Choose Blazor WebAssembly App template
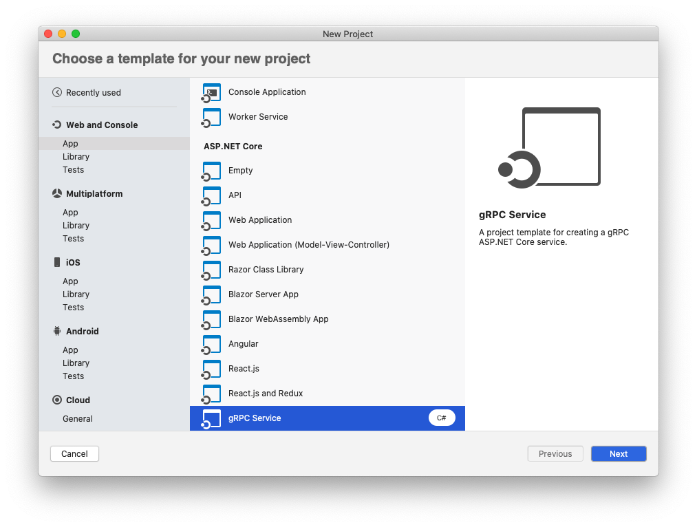 coord(278,319)
